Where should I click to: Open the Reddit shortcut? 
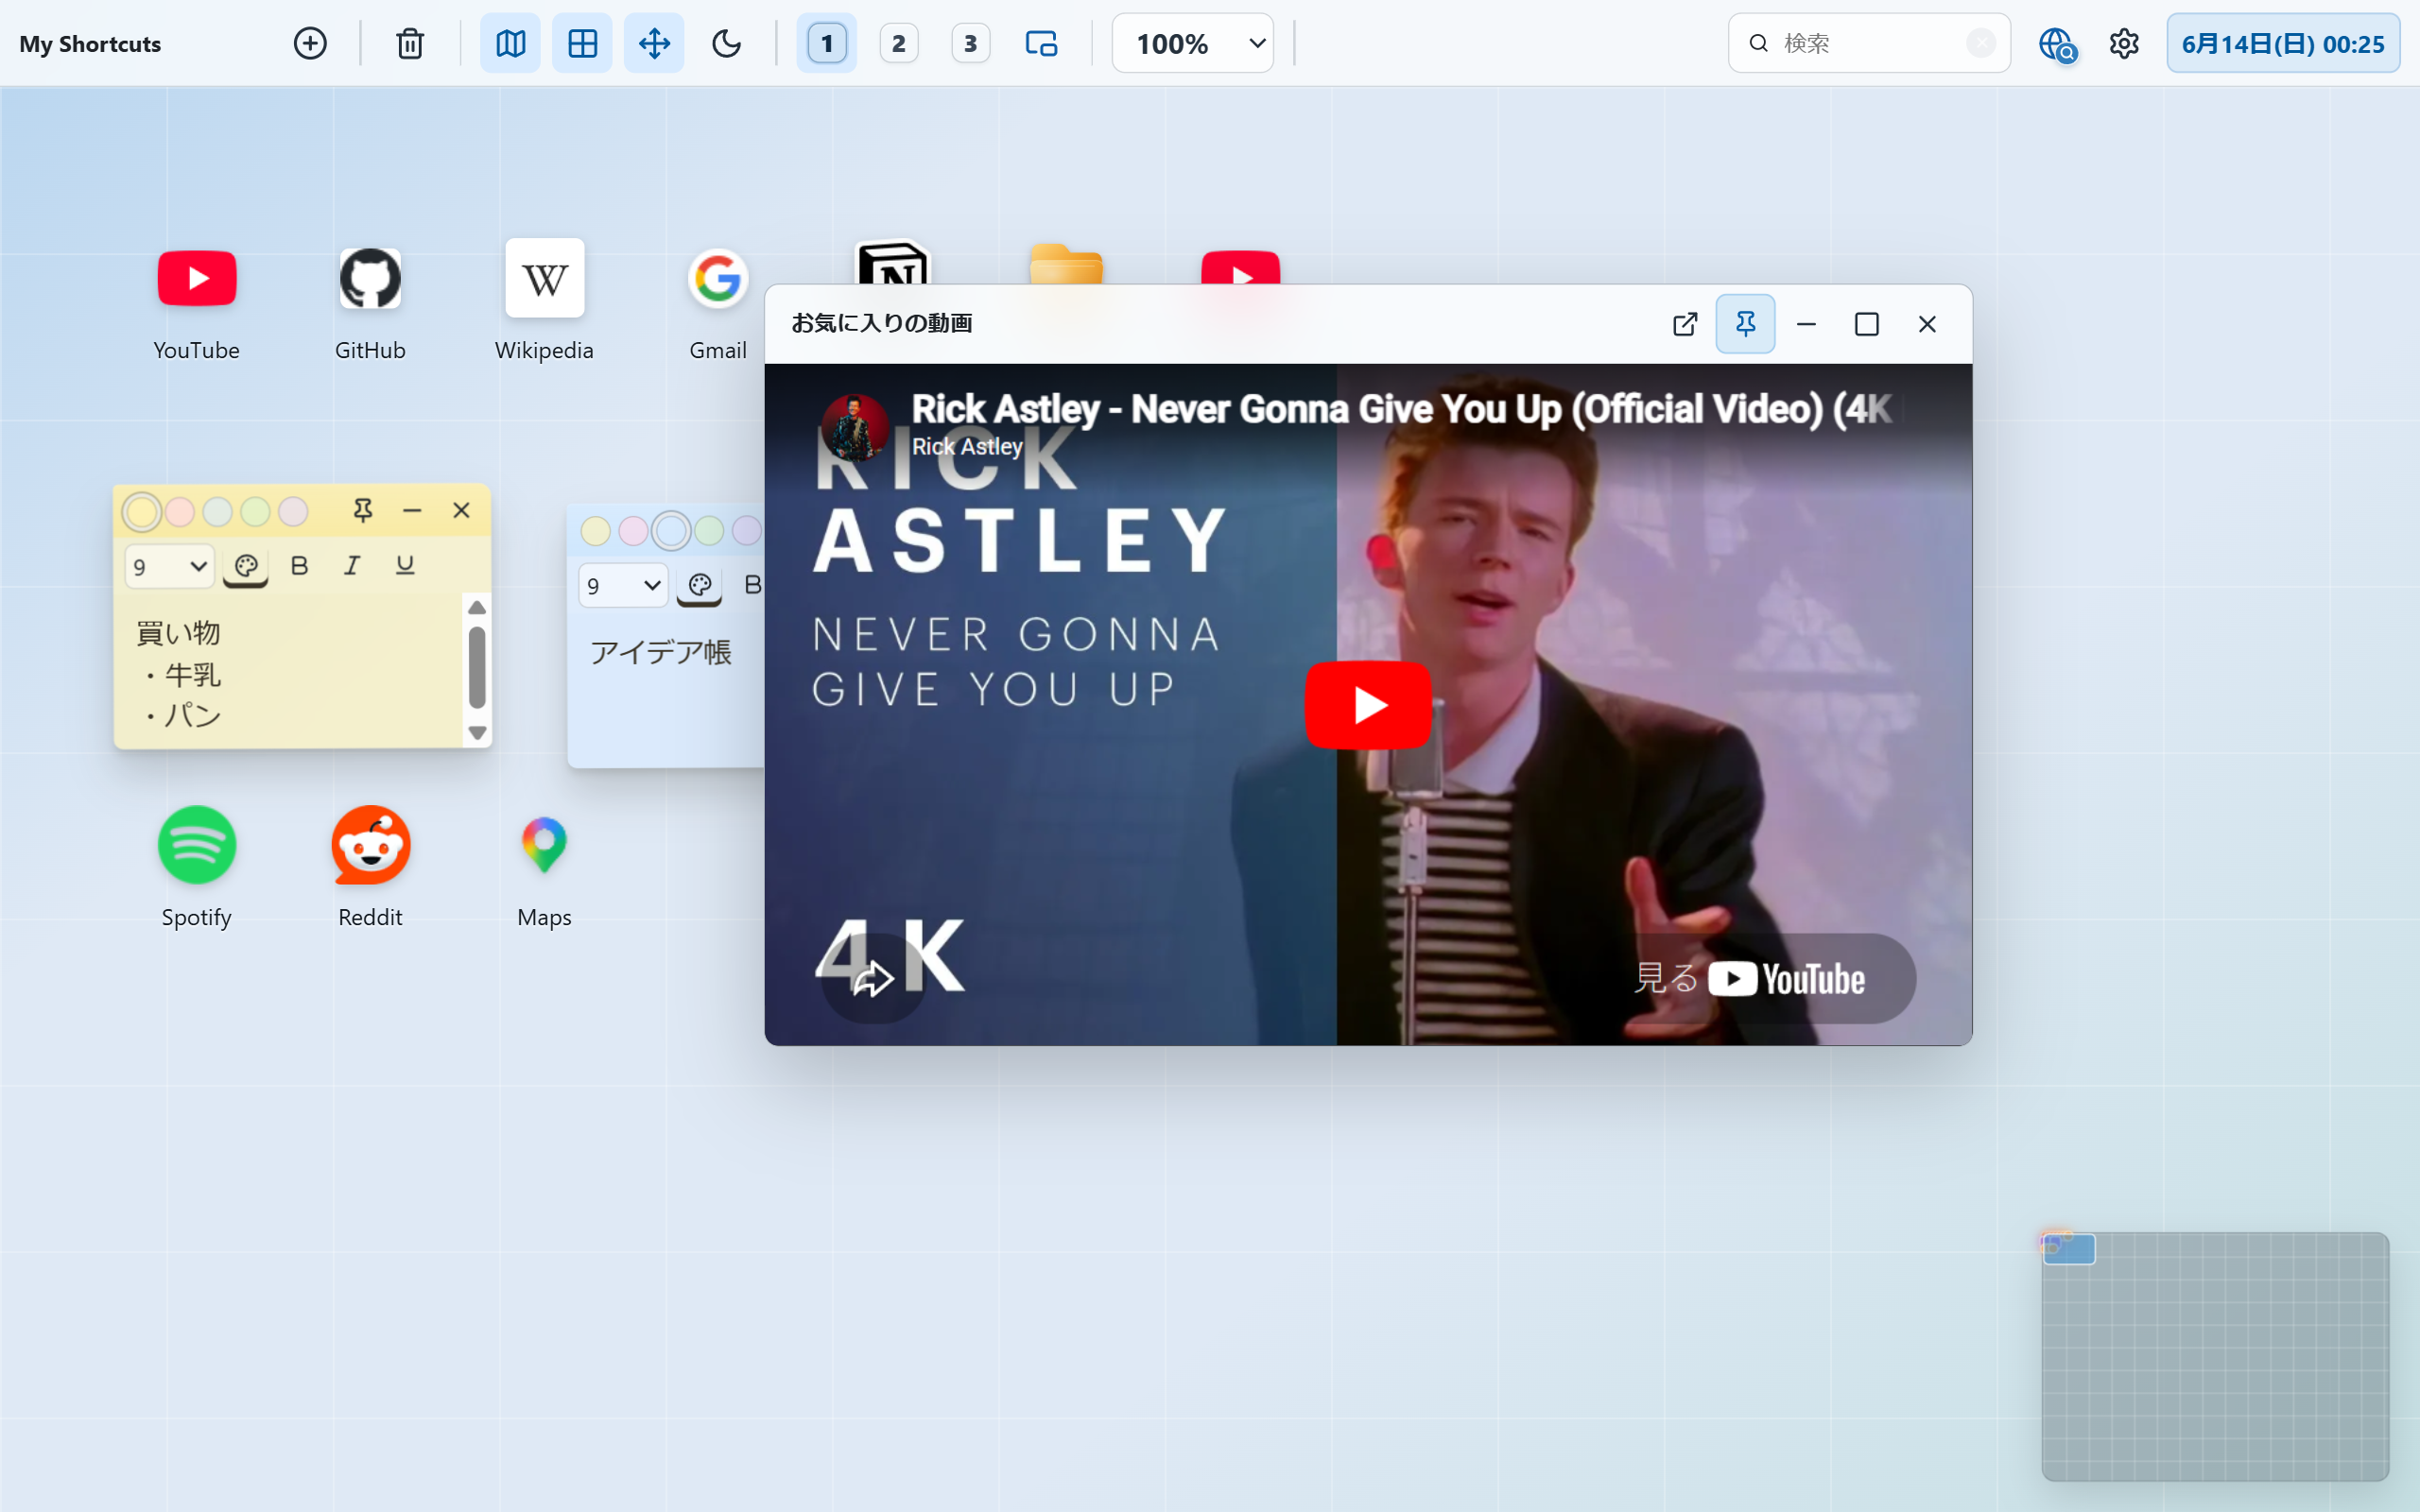(x=370, y=867)
